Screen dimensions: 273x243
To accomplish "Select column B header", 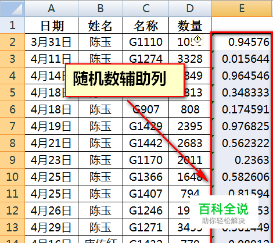I will (x=100, y=8).
